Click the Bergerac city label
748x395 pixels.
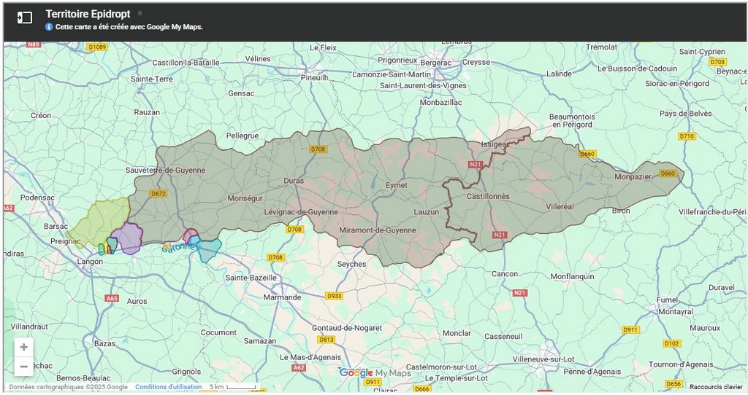coord(437,63)
